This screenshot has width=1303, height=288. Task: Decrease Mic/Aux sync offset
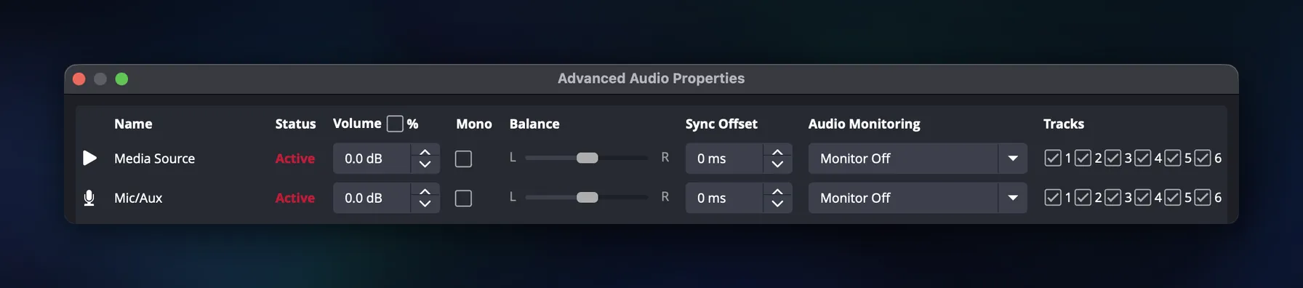[x=777, y=204]
